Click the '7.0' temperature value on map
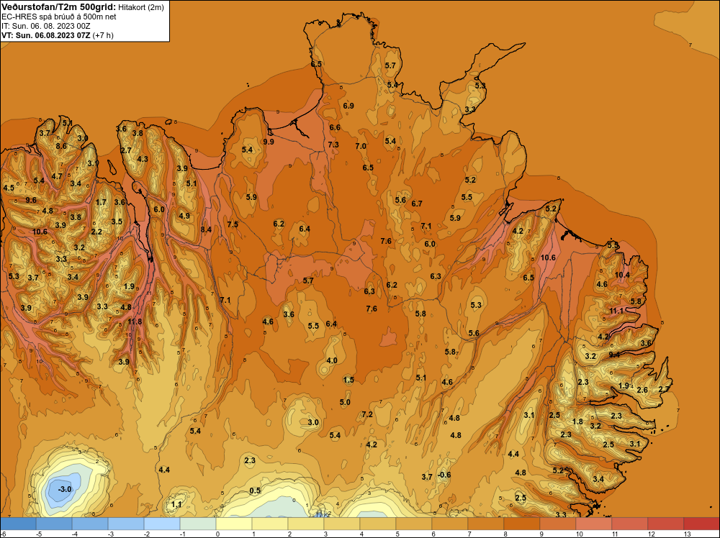The height and width of the screenshot is (538, 720). [361, 146]
